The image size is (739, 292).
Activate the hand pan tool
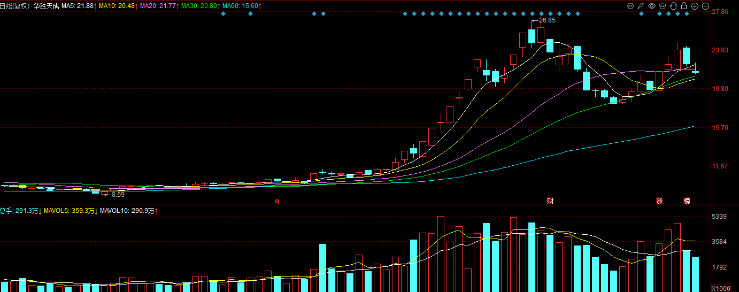tap(673, 6)
